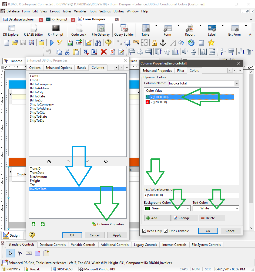255x272 pixels.
Task: Expand the Column Name dropdown
Action: click(x=237, y=83)
